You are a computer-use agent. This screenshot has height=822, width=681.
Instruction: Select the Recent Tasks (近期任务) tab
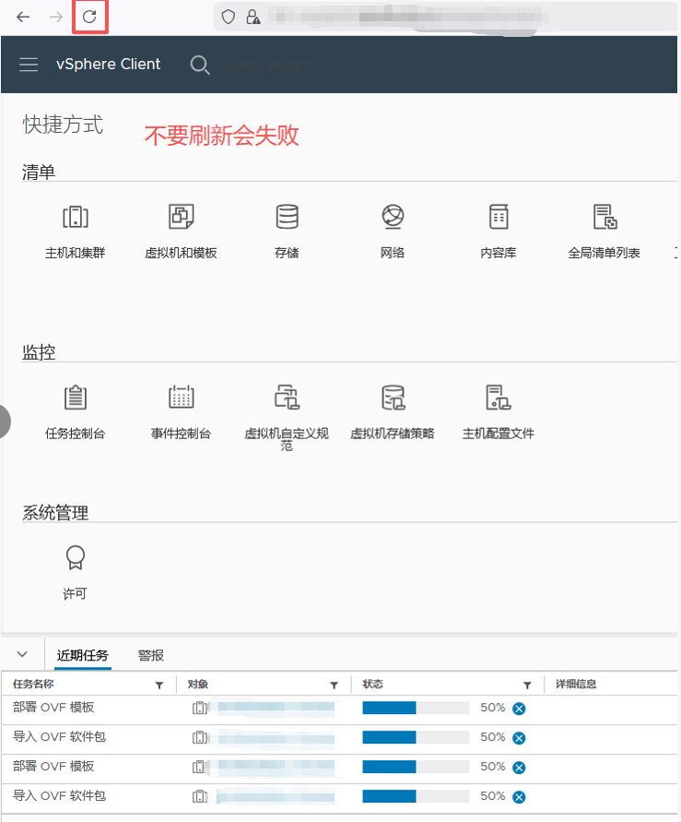pos(82,655)
